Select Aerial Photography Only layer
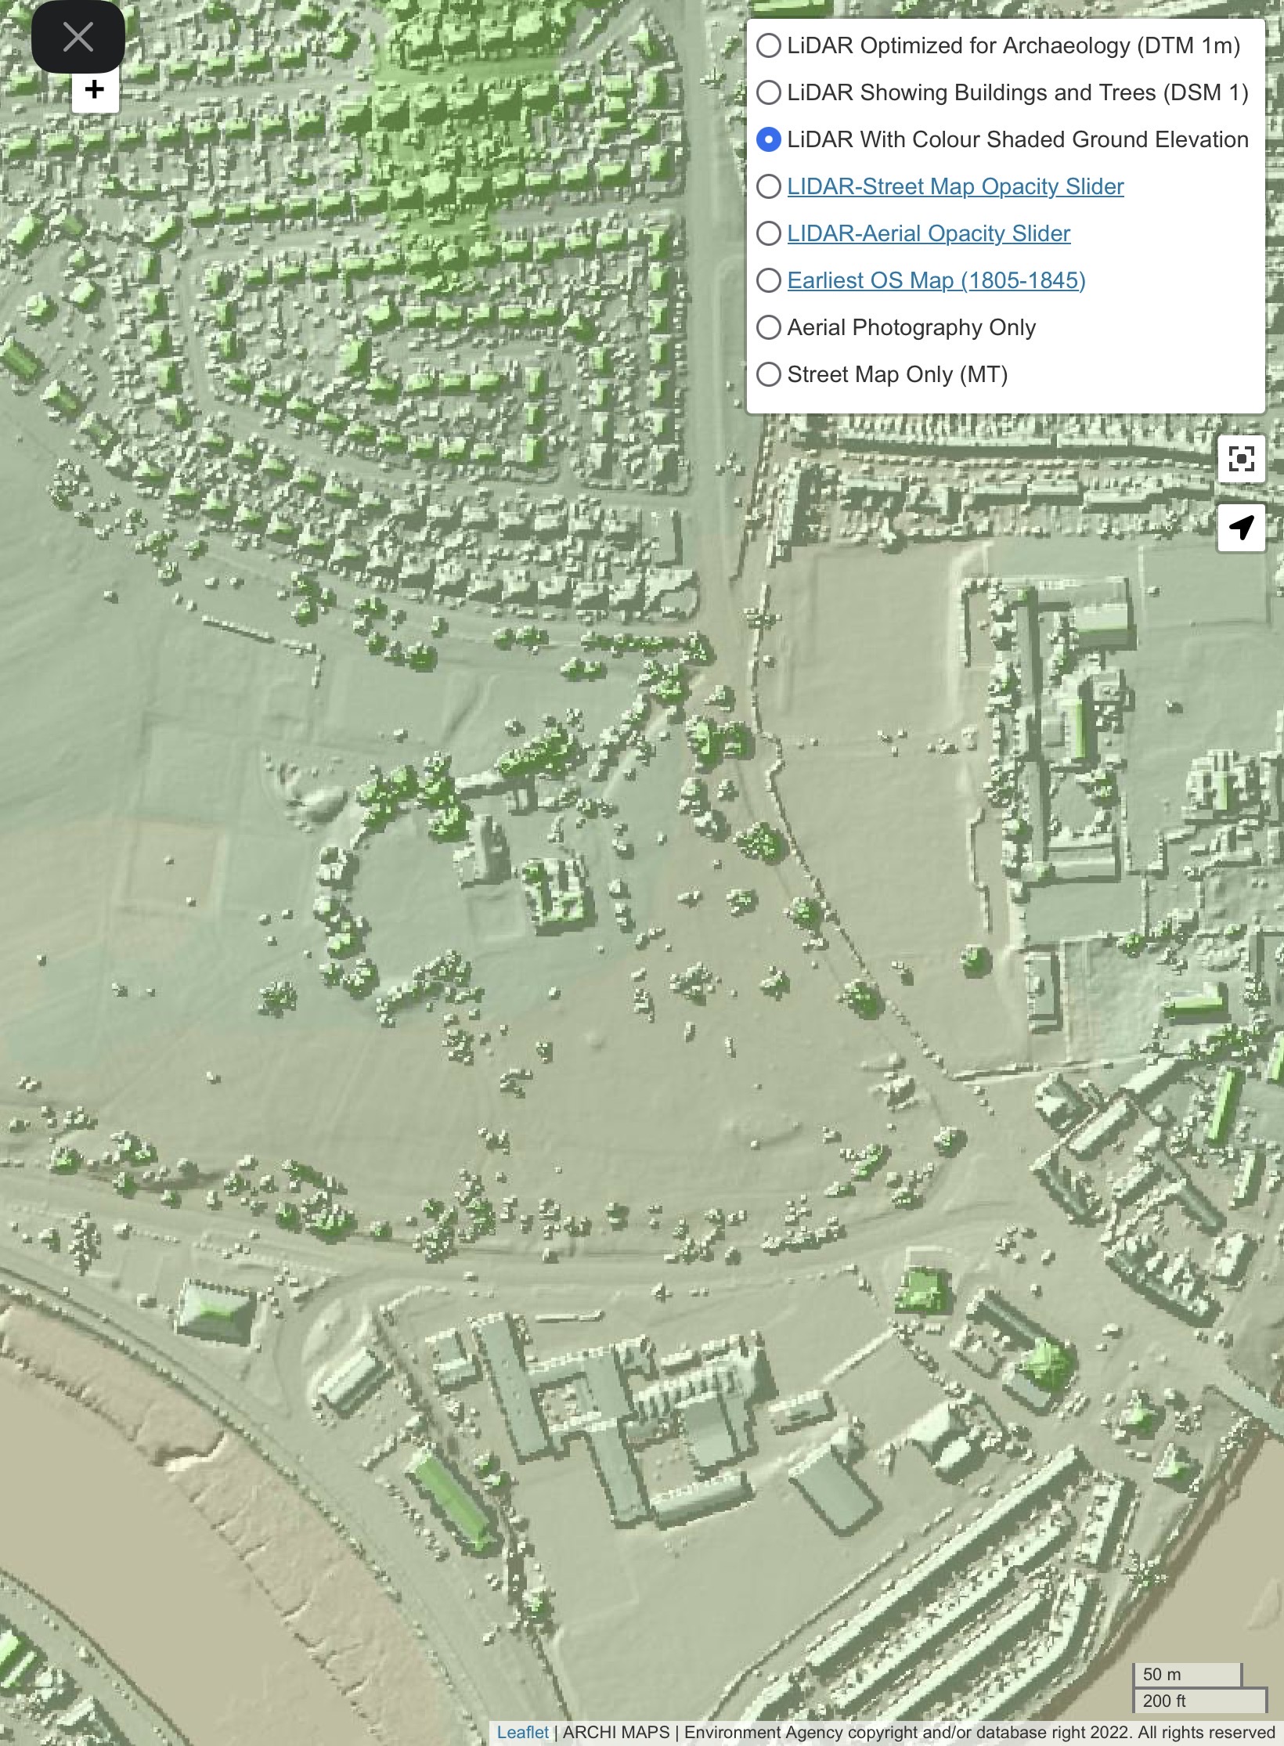The image size is (1284, 1746). click(769, 327)
